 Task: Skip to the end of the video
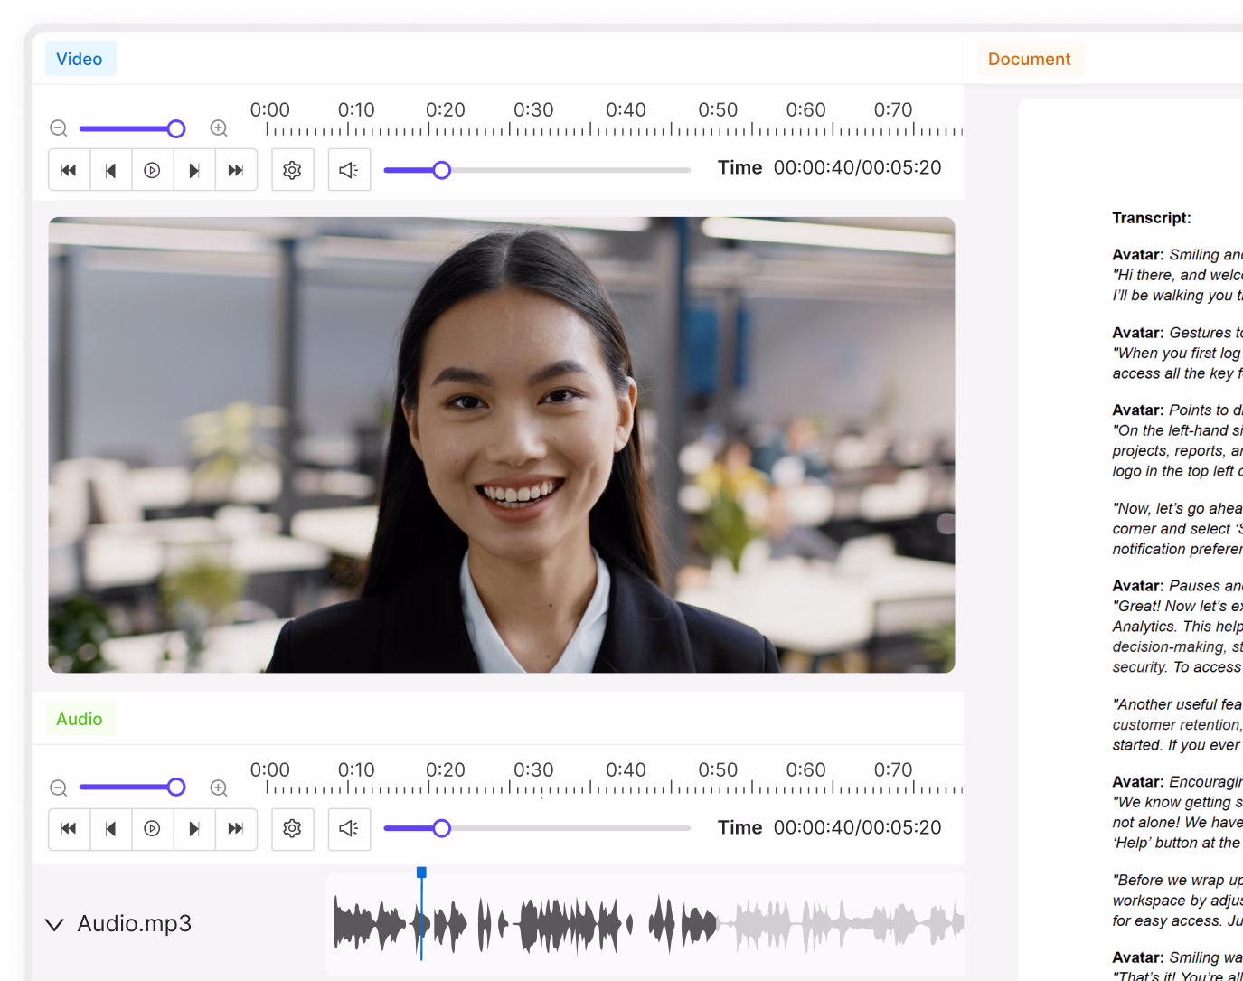click(236, 170)
